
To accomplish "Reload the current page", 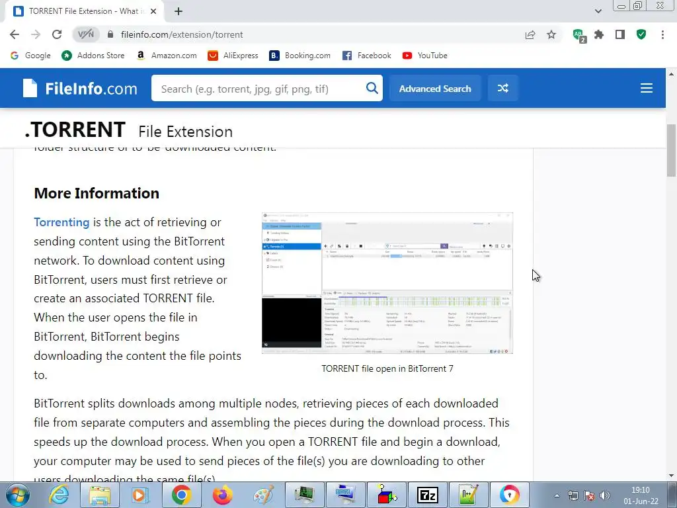I will click(57, 34).
